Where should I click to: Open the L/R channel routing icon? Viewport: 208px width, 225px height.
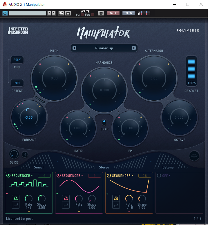pos(144,13)
